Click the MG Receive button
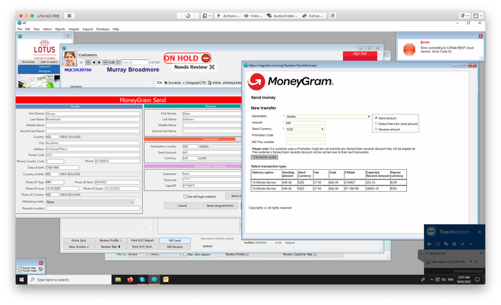Screen dimensions: 501x305 [175, 246]
